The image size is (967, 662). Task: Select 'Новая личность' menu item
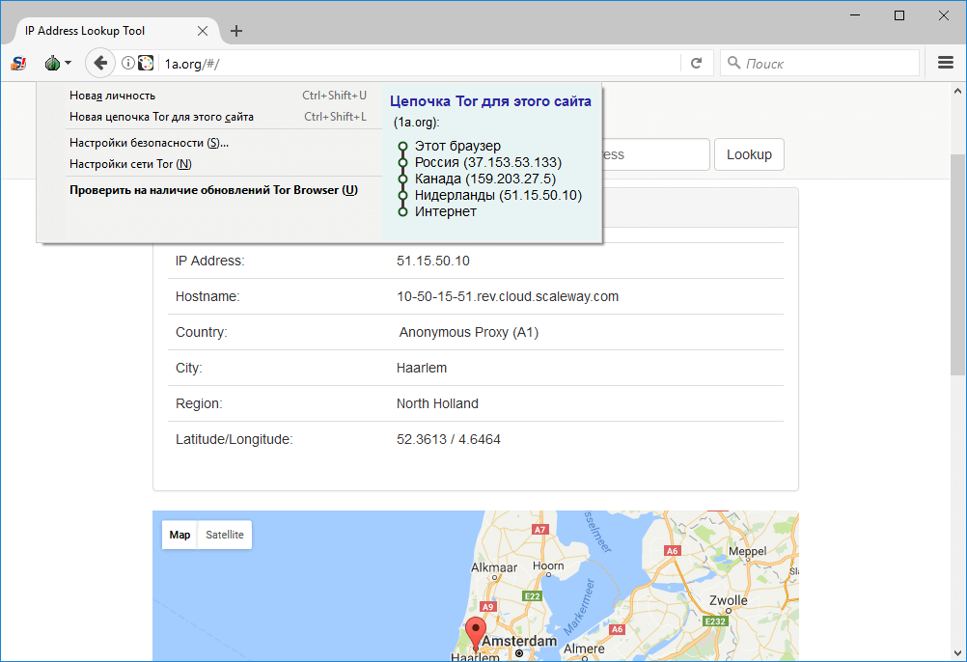(x=112, y=96)
